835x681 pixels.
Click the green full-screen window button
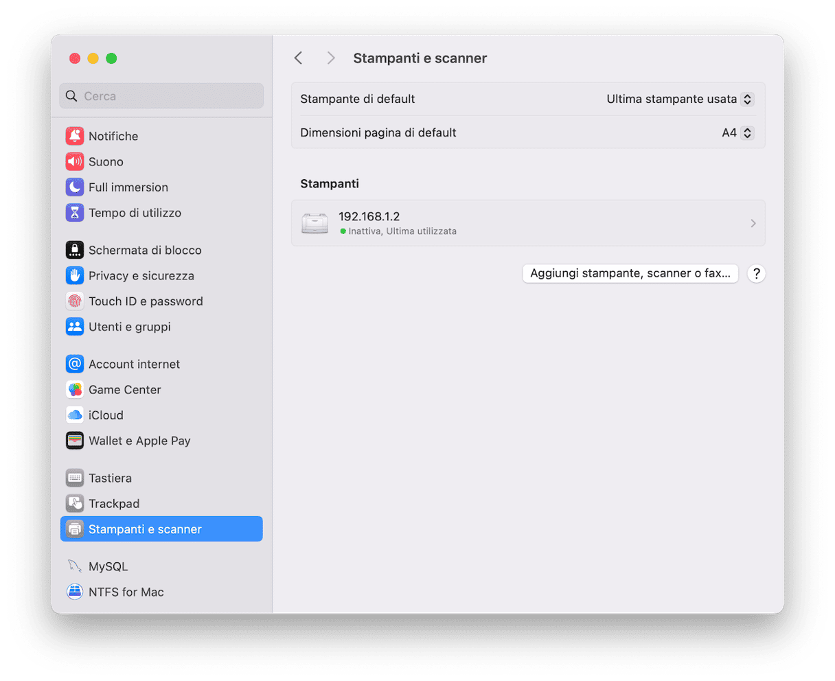click(111, 58)
